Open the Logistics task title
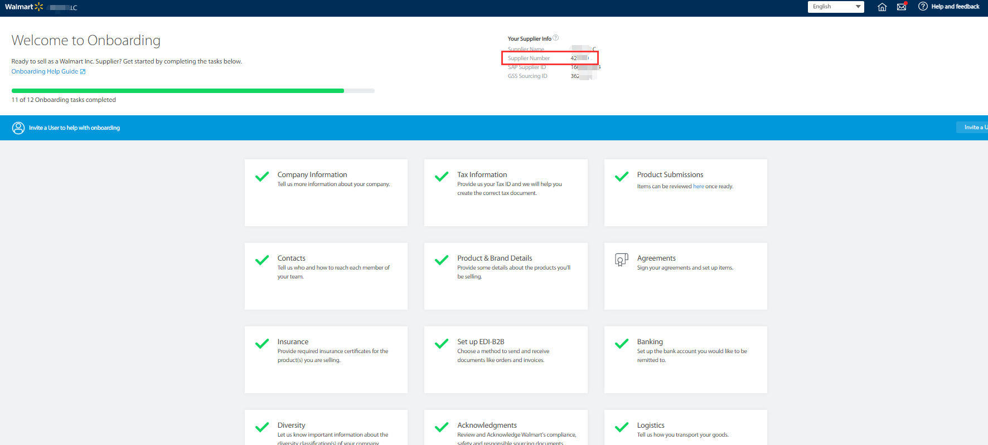 coord(651,426)
